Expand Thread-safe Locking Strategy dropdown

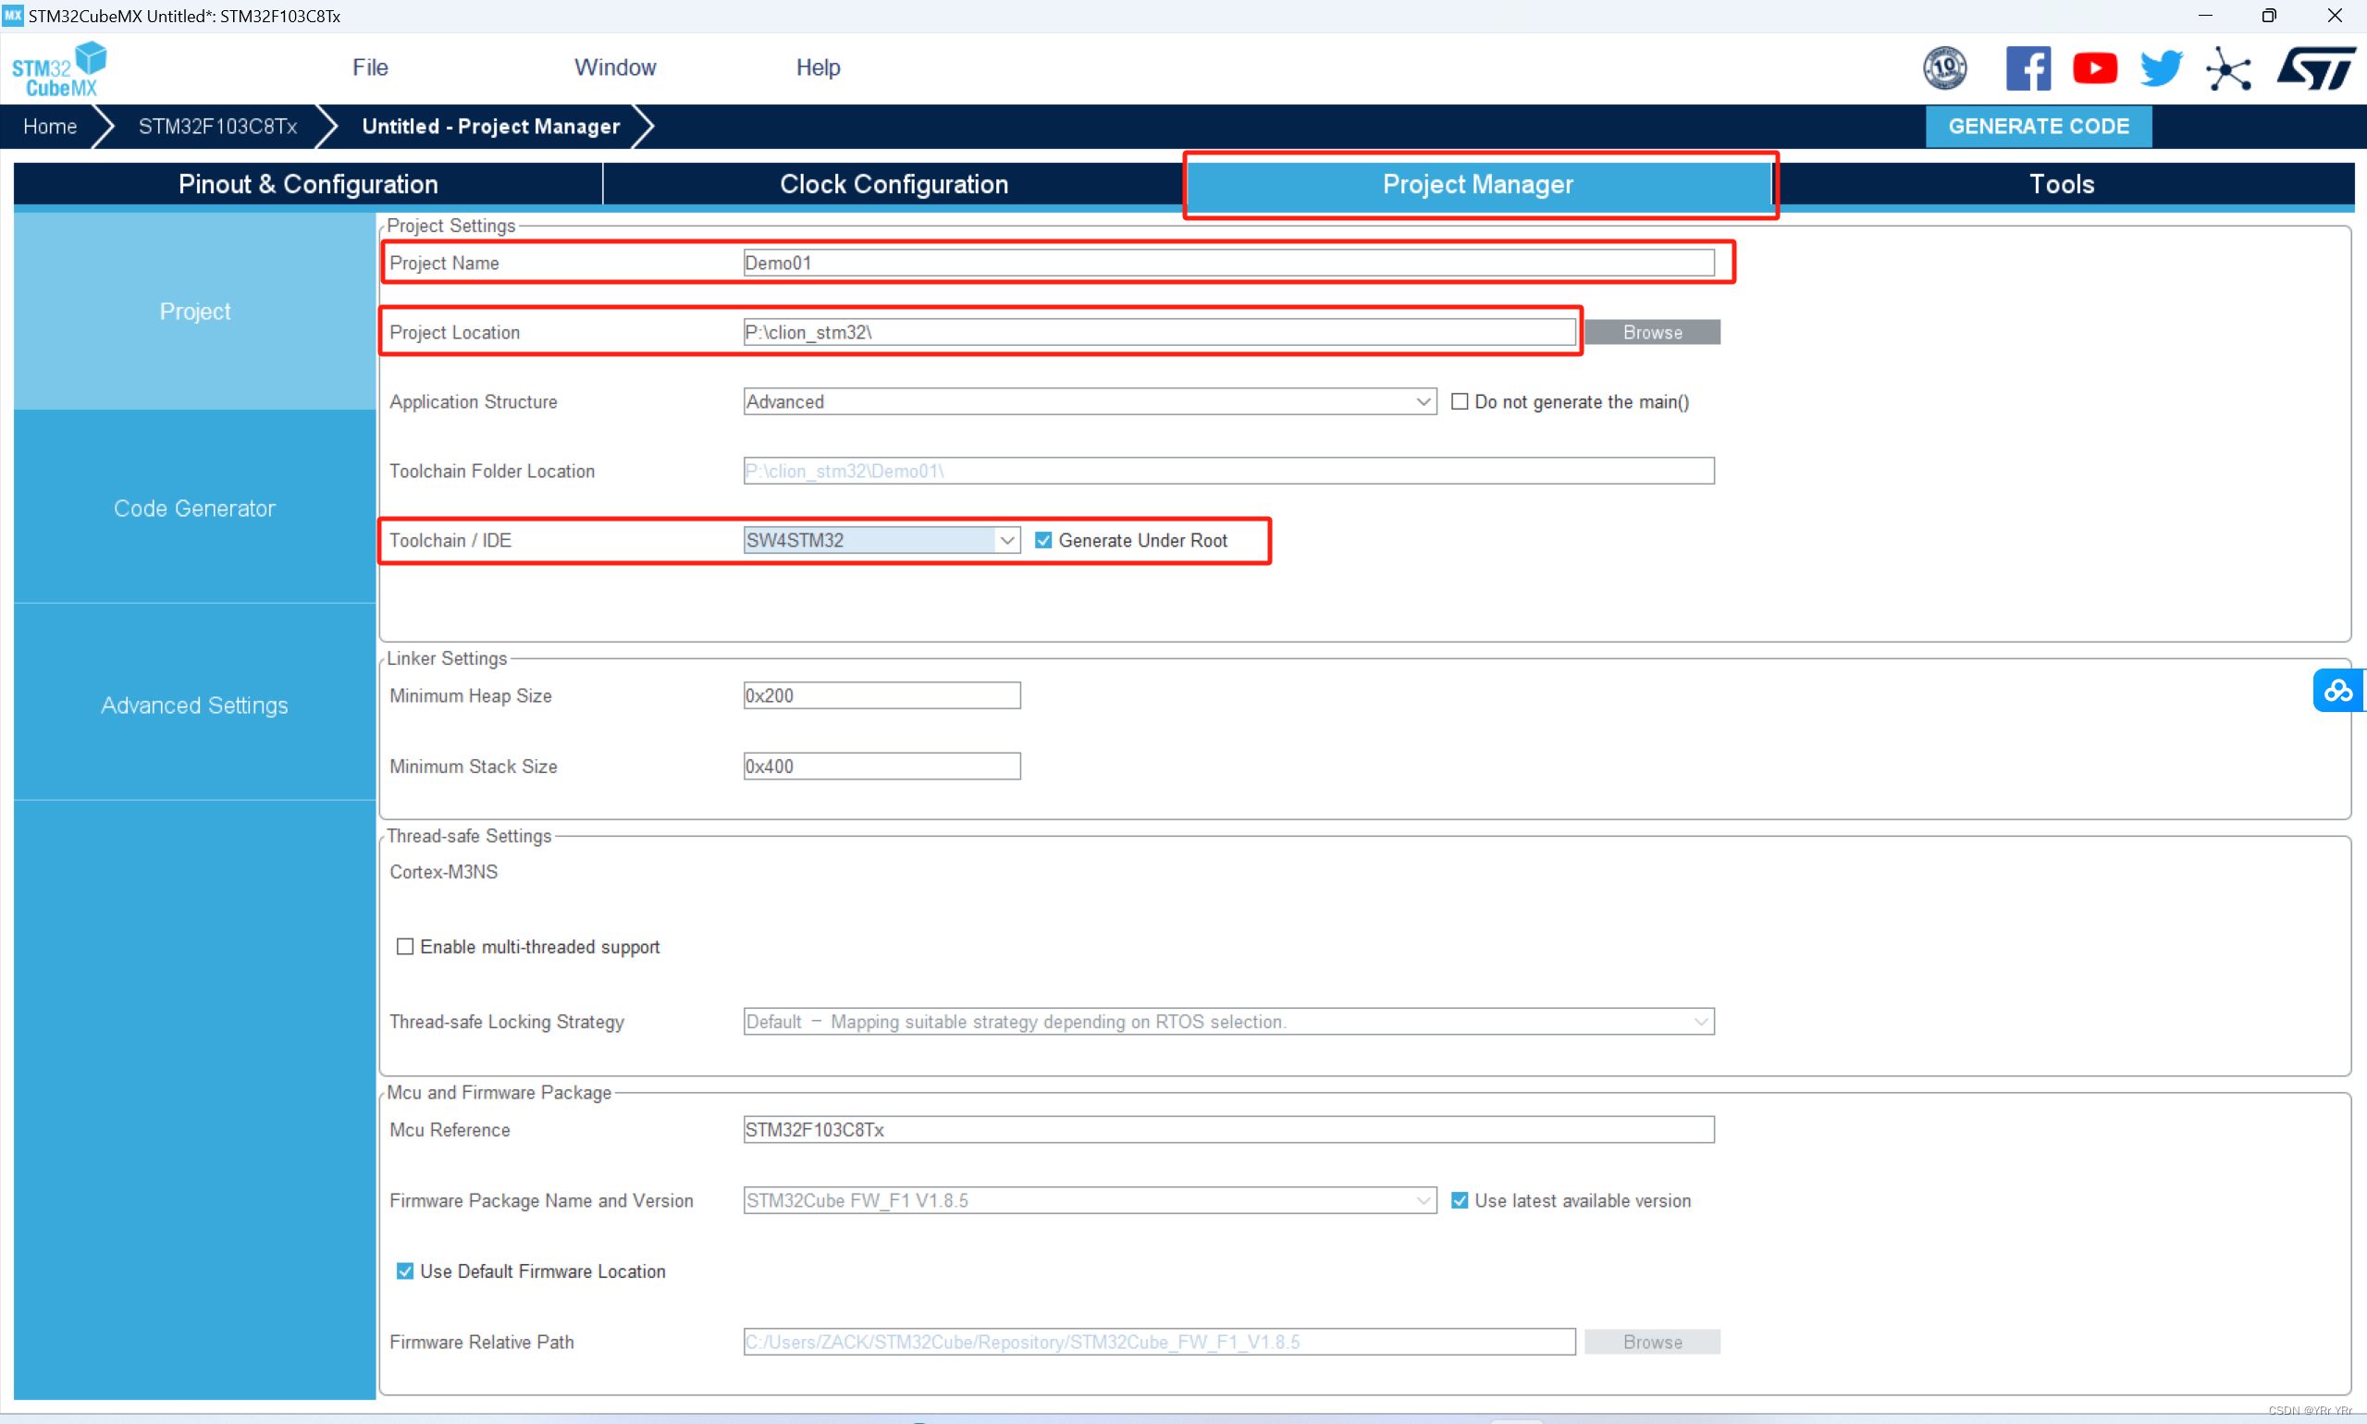point(1701,1020)
